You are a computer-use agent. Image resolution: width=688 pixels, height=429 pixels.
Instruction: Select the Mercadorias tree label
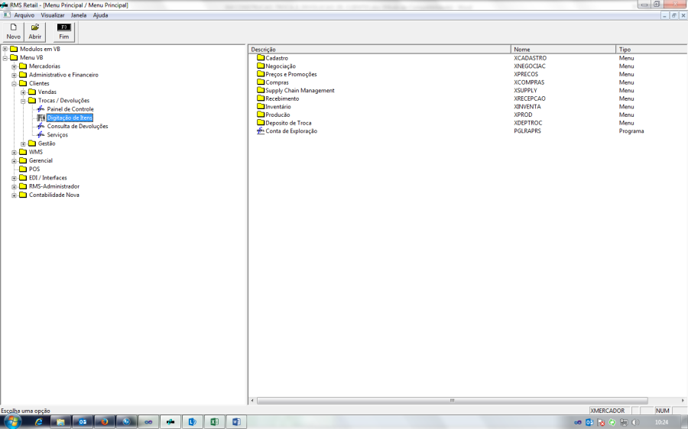click(45, 66)
